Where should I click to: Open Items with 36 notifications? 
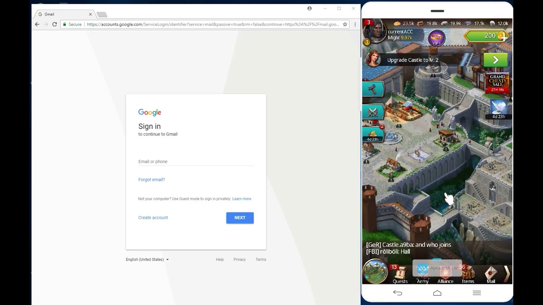coord(468,274)
